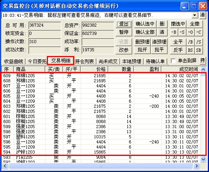209x172 pixels.
Task: Click the BS button
Action: (191, 50)
